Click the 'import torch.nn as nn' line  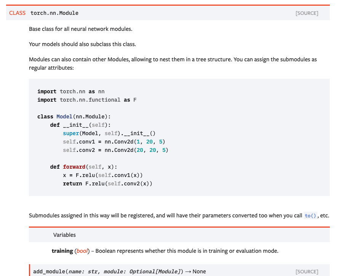tap(71, 91)
